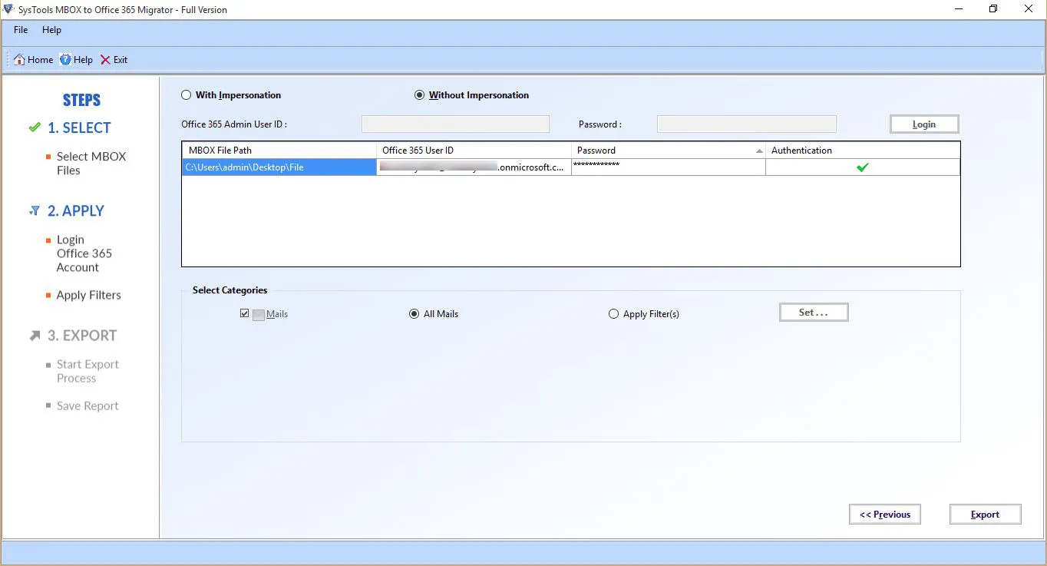Click the "Apply Filters" step in the sidebar

coord(88,295)
